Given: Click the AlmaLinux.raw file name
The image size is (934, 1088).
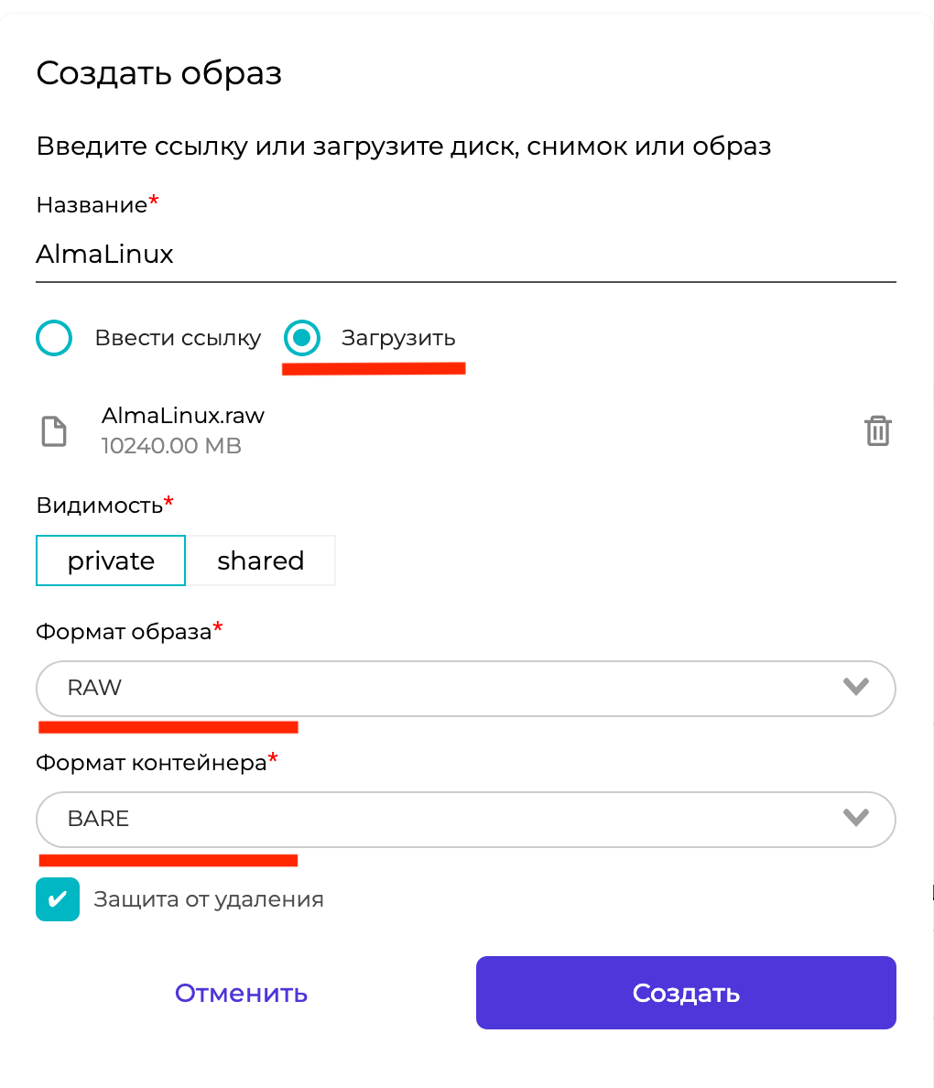Looking at the screenshot, I should coord(183,416).
